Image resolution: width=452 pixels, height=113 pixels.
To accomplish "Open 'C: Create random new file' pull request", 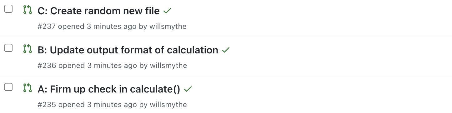I will [x=99, y=11].
